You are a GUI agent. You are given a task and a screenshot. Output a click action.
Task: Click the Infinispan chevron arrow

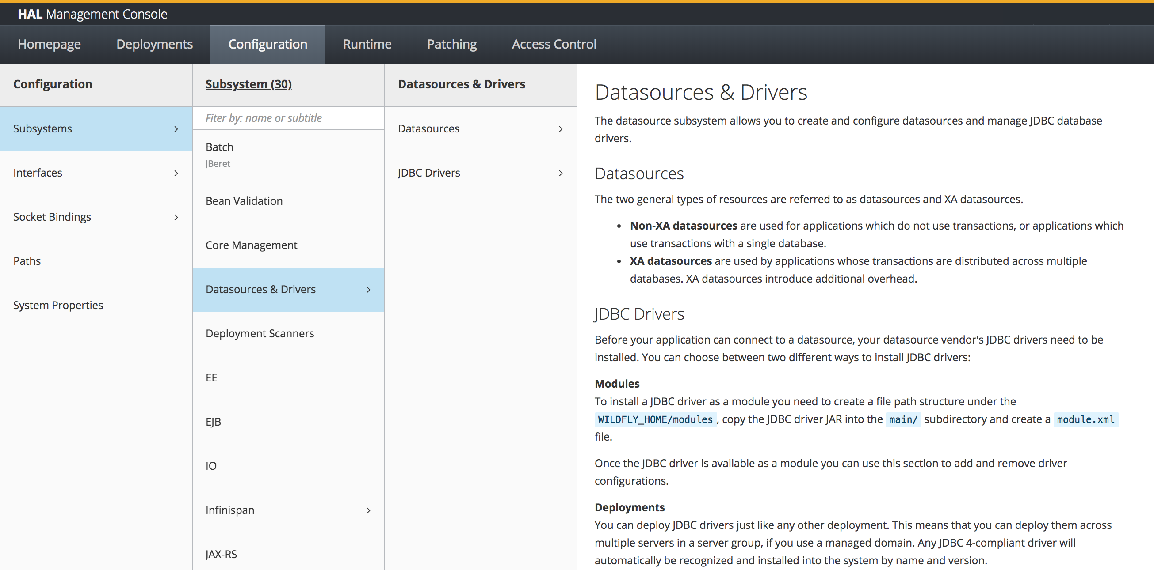(368, 510)
